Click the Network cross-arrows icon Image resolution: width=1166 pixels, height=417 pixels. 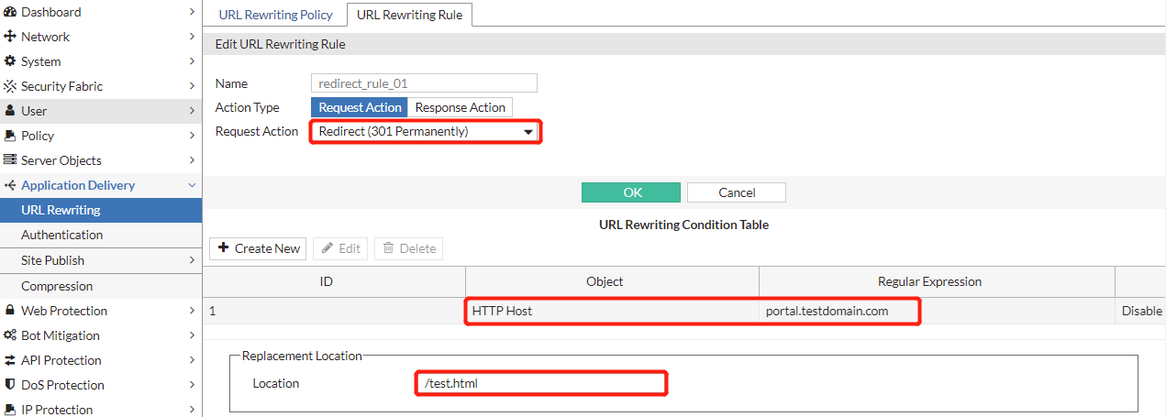10,37
